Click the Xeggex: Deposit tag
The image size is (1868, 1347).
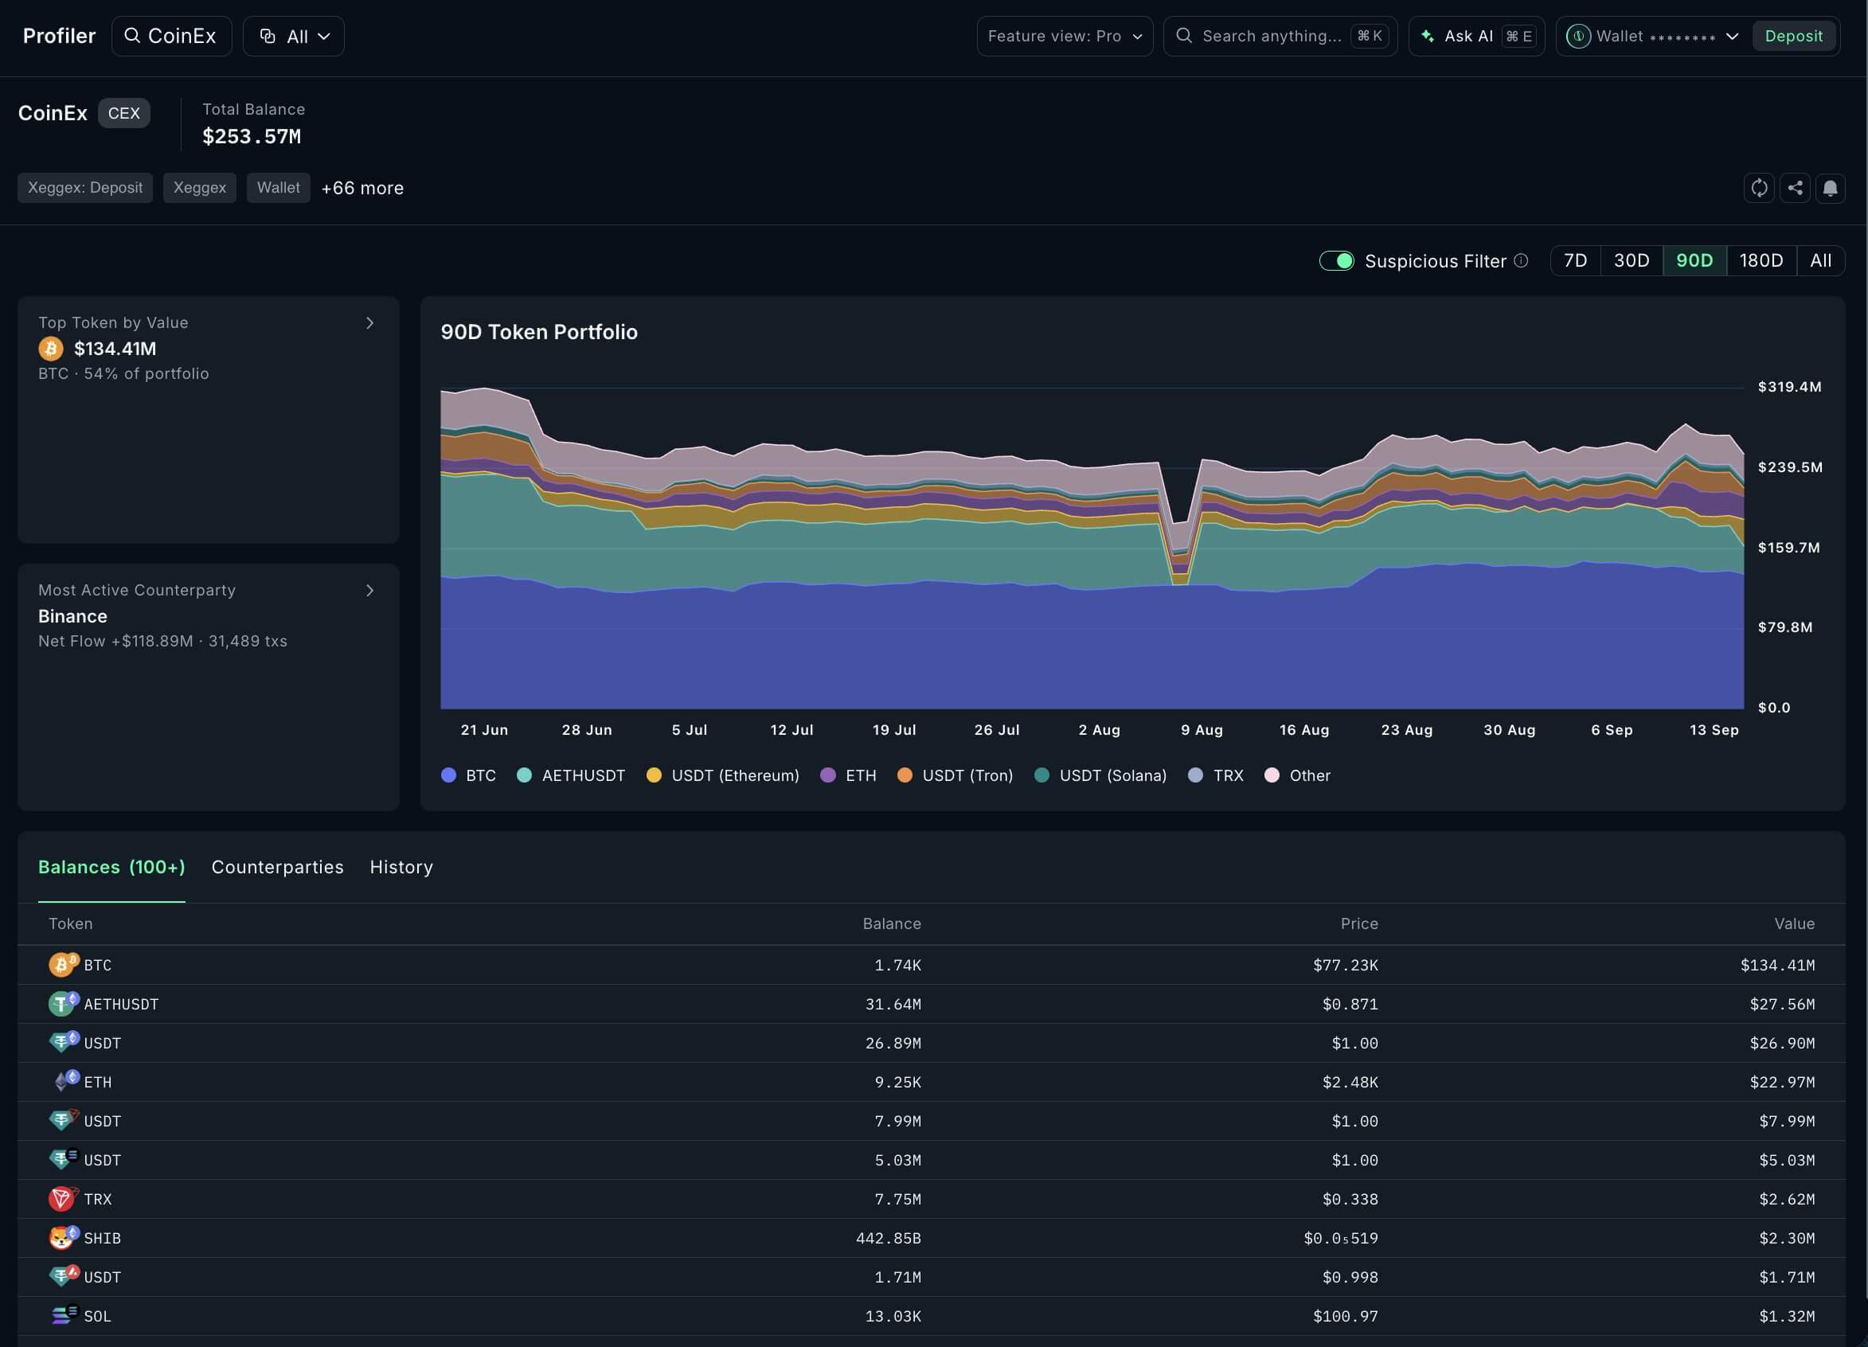click(x=85, y=188)
